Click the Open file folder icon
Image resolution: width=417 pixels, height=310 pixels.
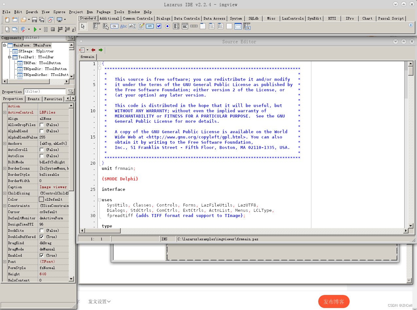(24, 20)
